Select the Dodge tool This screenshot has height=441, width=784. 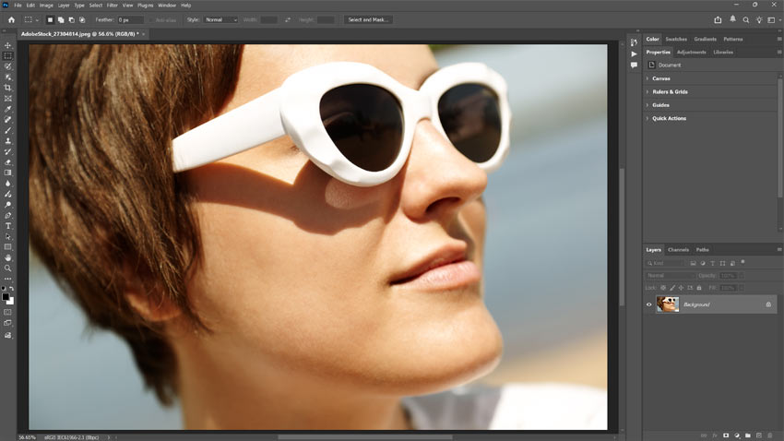tap(8, 205)
